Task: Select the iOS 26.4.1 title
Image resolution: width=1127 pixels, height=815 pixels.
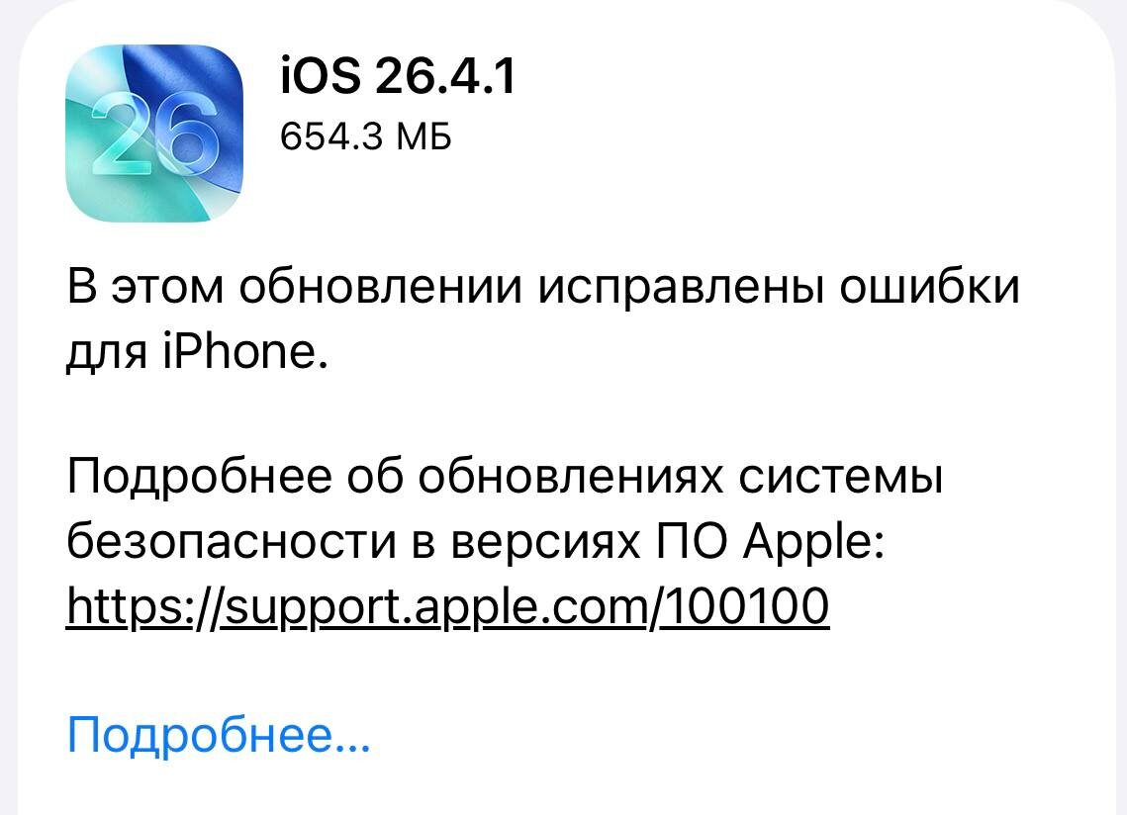Action: coord(398,76)
